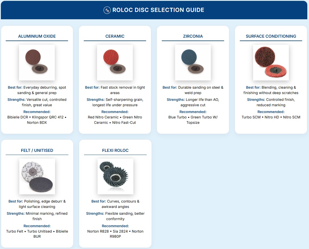This screenshot has width=309, height=249.
Task: Click the Zirconia blue disc image
Action: [193, 62]
